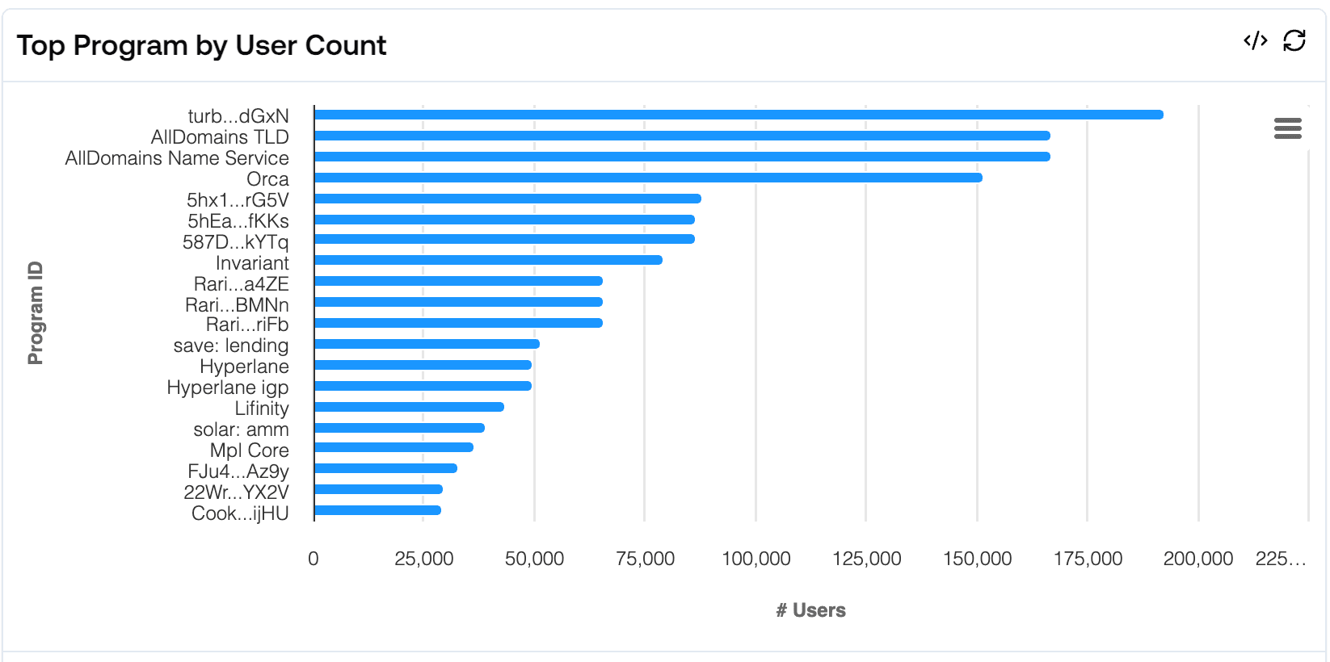Click the Cook...ijHU bar
This screenshot has height=662, width=1330.
[377, 510]
